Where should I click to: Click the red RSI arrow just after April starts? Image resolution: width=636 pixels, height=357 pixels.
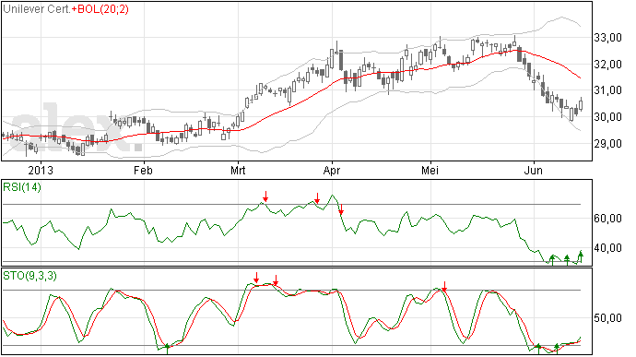pos(341,209)
